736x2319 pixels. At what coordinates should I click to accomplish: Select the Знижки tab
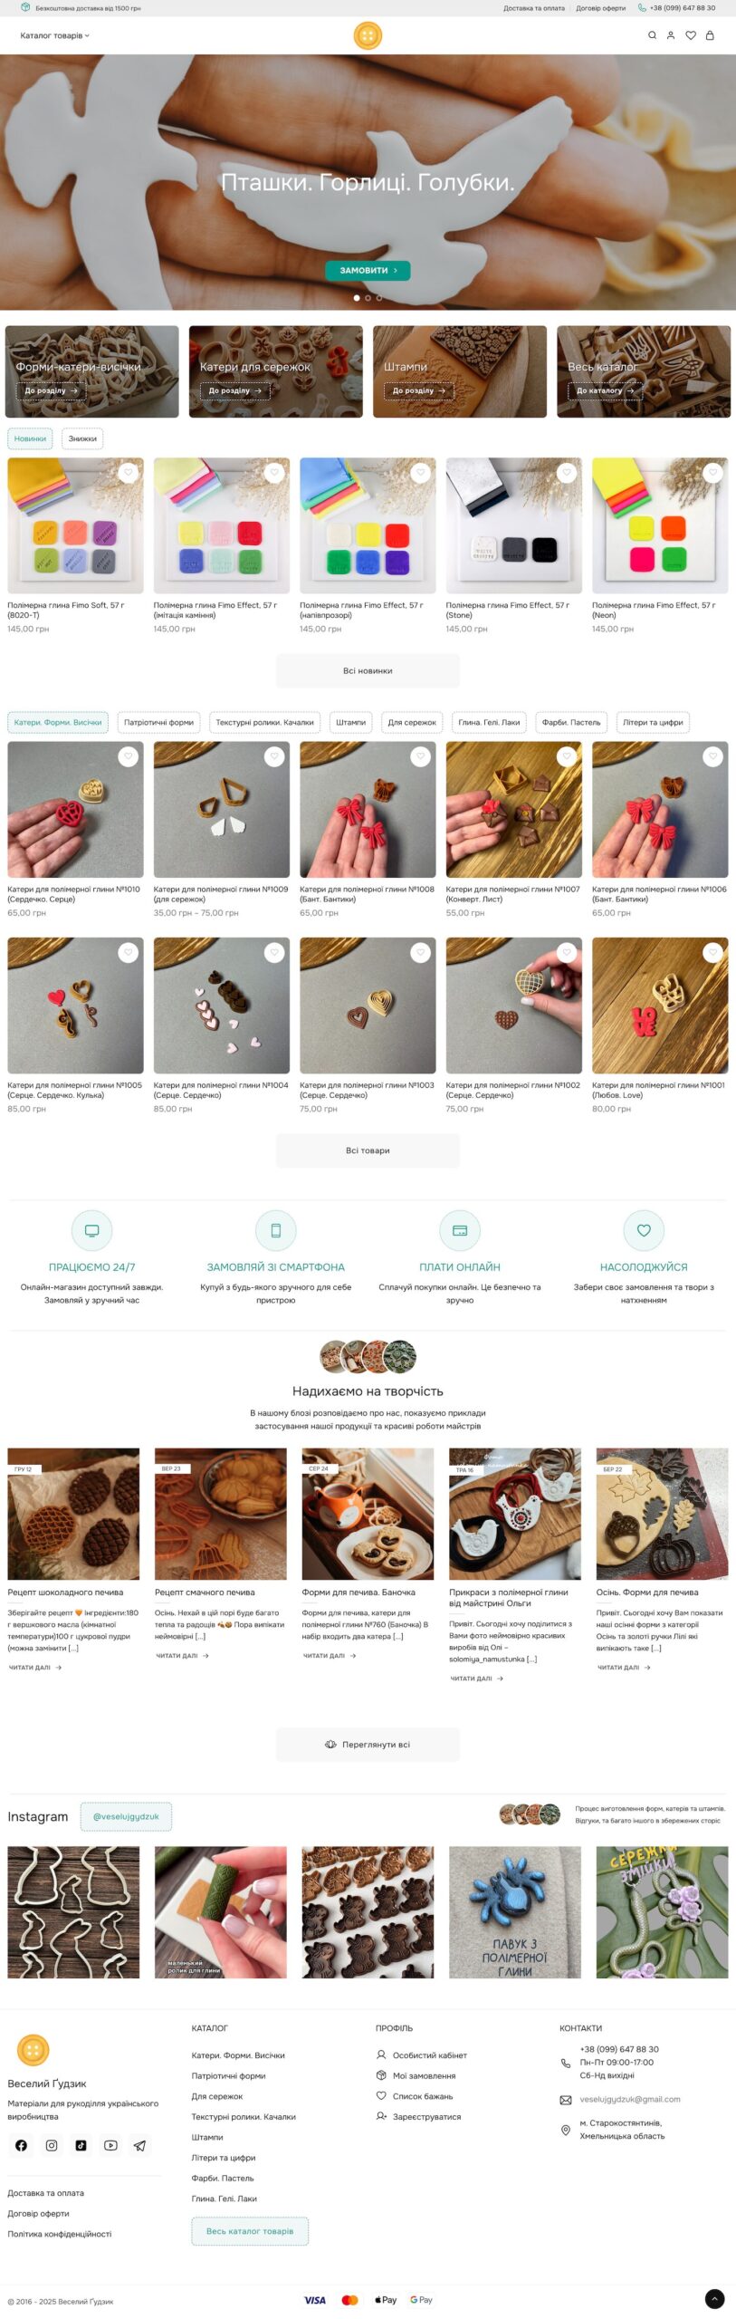82,438
